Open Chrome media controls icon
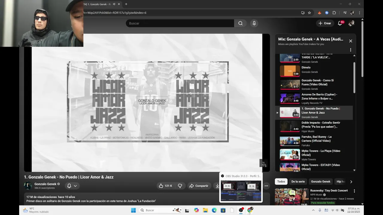 [345, 13]
